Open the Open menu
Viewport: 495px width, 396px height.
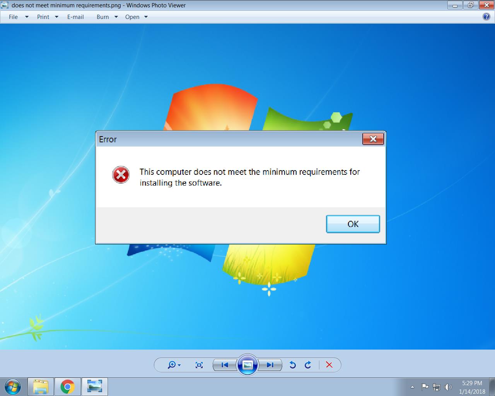coord(132,17)
